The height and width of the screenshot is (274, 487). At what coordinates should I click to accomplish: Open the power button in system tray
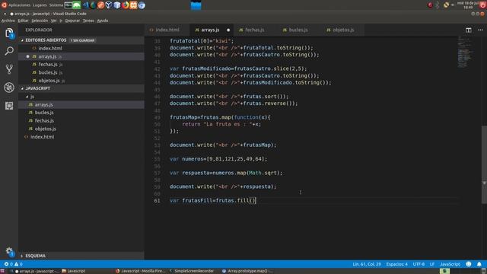point(482,5)
